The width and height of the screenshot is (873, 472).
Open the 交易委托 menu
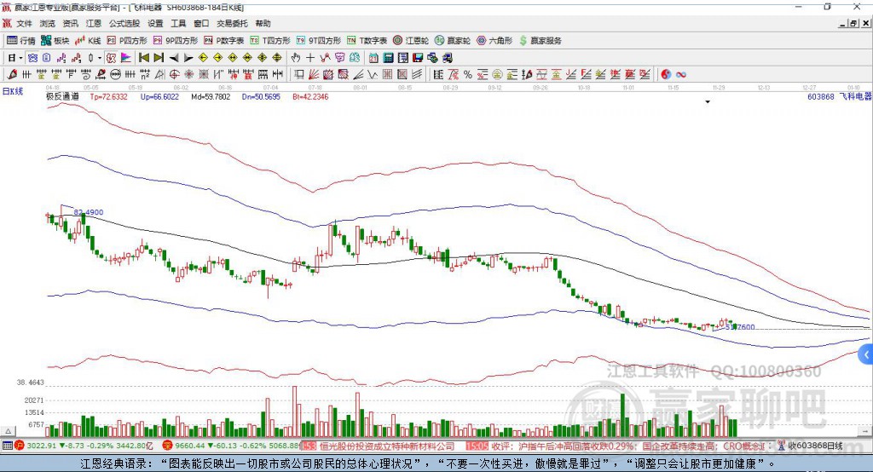tap(232, 23)
